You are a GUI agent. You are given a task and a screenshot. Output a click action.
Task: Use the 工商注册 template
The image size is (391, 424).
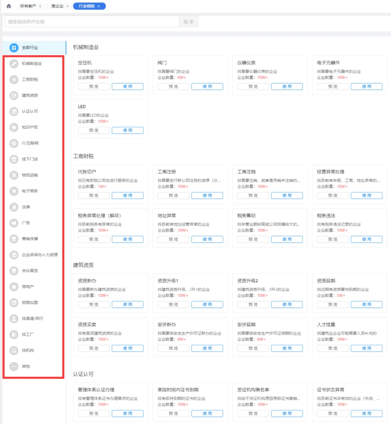(207, 196)
